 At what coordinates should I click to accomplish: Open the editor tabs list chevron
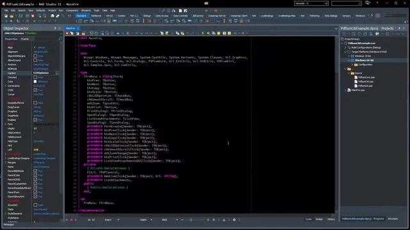coord(336,28)
